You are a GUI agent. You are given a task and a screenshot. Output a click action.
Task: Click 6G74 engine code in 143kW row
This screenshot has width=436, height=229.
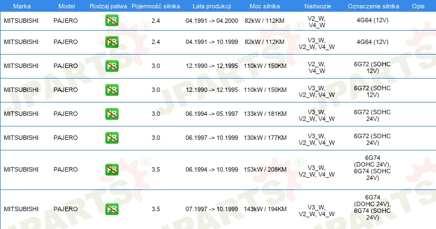pos(372,207)
